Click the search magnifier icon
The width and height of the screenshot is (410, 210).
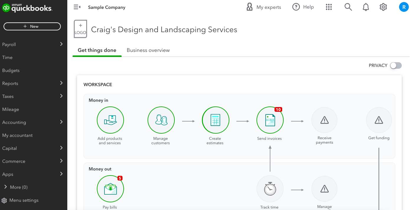tap(348, 7)
